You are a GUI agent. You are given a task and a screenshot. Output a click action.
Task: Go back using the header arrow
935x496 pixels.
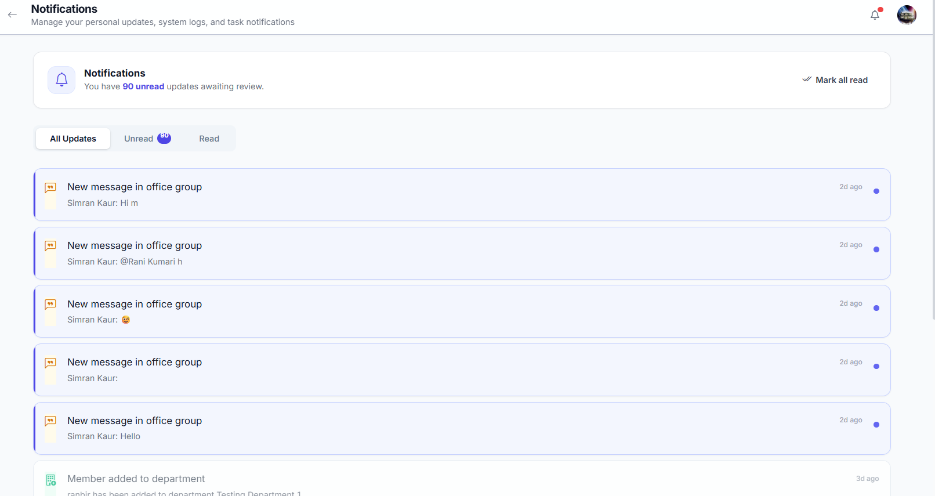coord(12,15)
